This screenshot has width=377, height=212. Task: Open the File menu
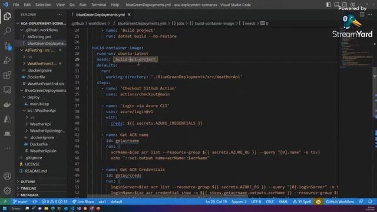(16, 5)
